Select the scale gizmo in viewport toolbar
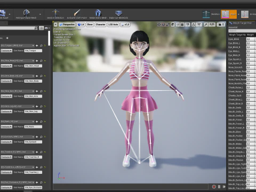 tap(167, 25)
